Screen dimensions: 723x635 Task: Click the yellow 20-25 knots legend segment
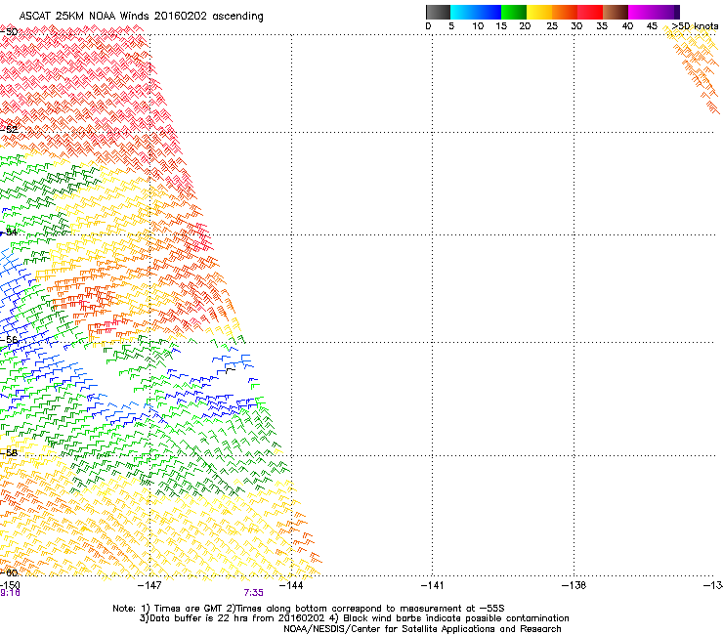tap(539, 12)
